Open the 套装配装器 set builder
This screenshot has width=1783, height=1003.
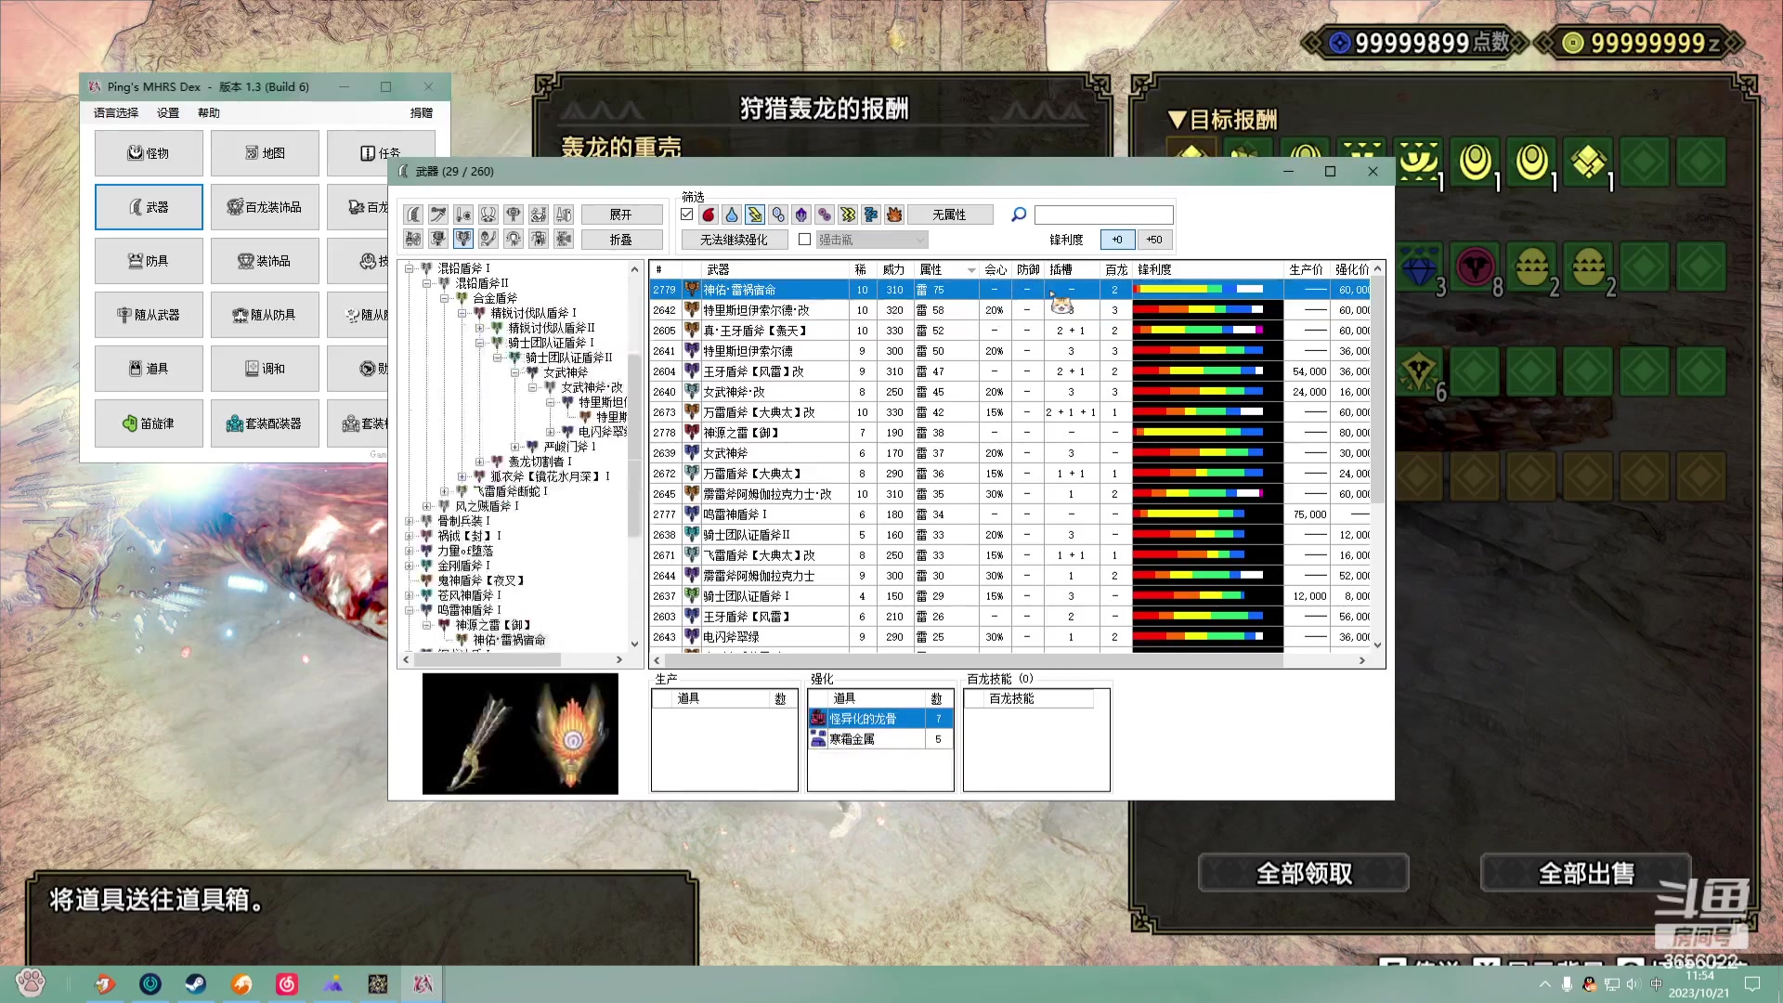coord(265,423)
